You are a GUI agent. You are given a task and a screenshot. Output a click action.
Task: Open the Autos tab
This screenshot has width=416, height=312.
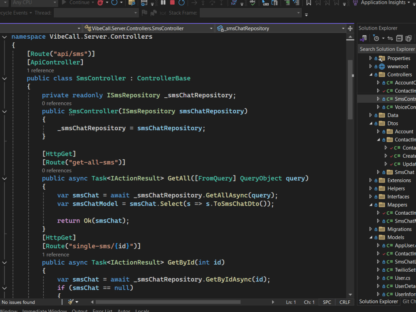124,310
